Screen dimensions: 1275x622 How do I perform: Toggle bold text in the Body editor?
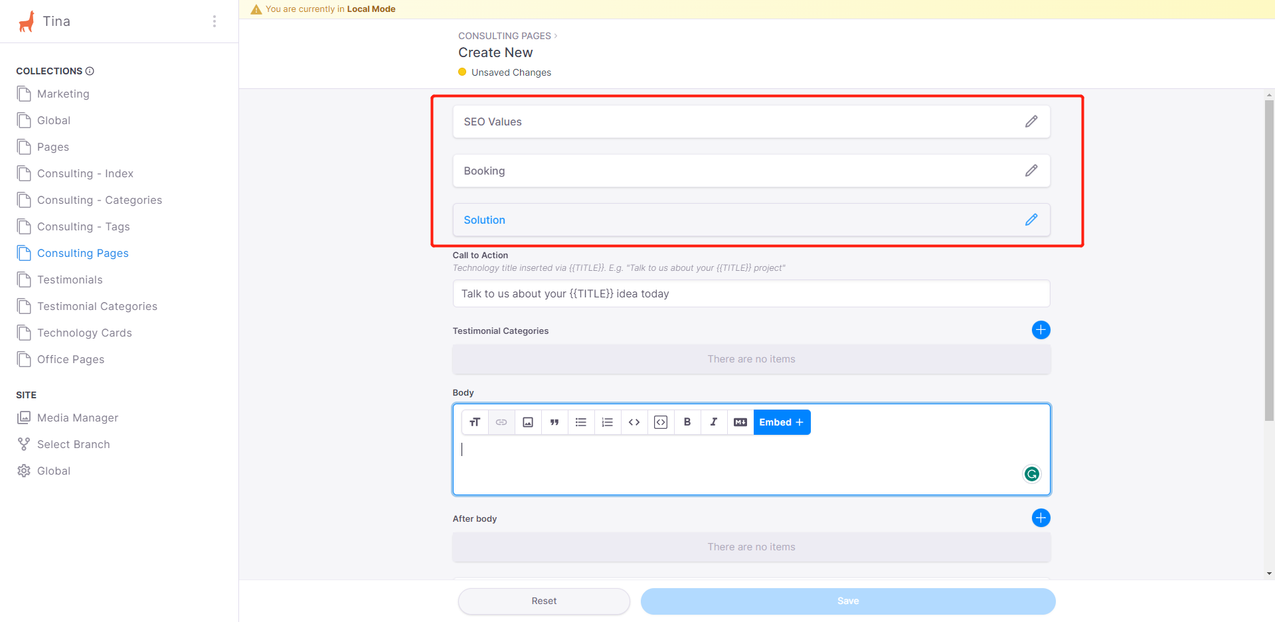(687, 422)
